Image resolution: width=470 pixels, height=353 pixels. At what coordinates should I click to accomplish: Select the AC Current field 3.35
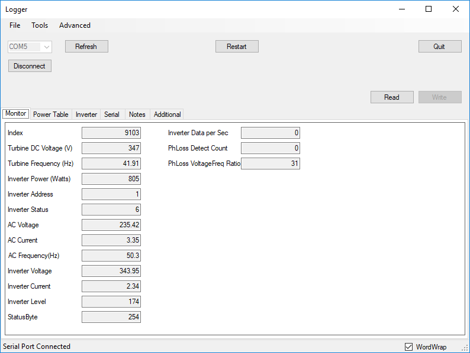[x=111, y=240]
